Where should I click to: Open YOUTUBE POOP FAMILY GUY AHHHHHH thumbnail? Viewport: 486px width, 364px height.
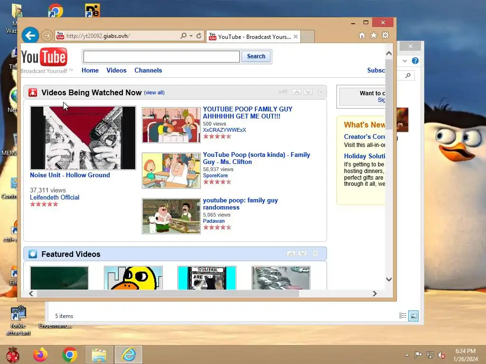[171, 125]
